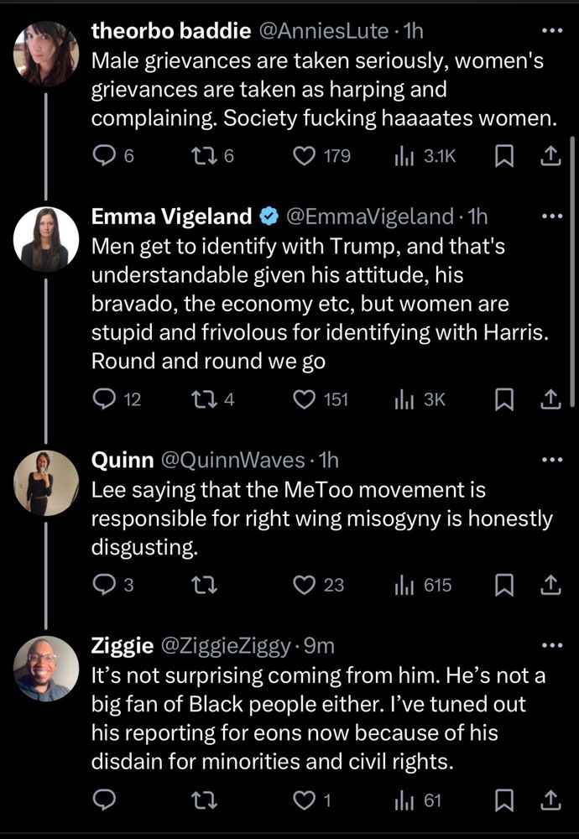Bookmark Ziggie's tweet
Viewport: 579px width, 839px height.
(x=505, y=801)
